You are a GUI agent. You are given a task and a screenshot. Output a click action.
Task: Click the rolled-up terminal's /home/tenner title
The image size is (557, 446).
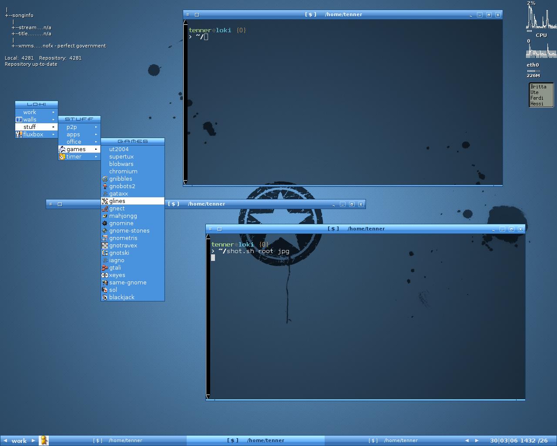pos(206,204)
